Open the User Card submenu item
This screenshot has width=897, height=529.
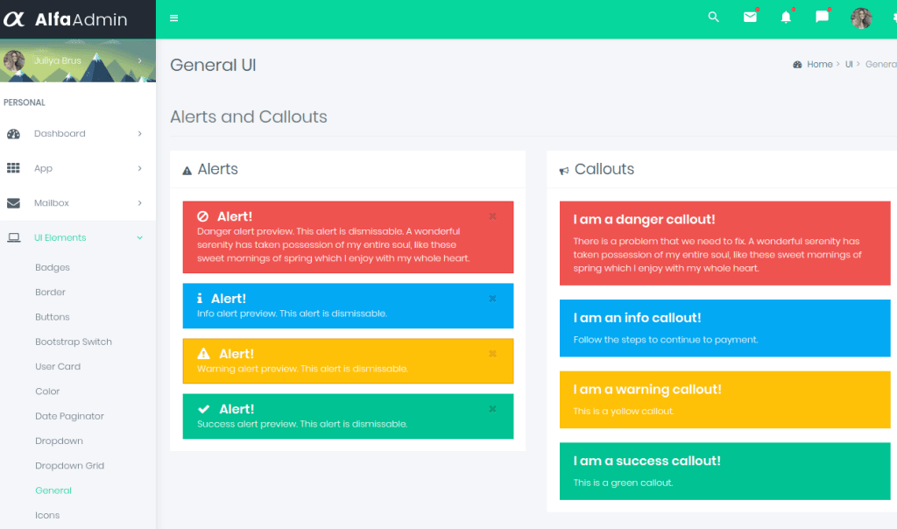[x=58, y=367]
